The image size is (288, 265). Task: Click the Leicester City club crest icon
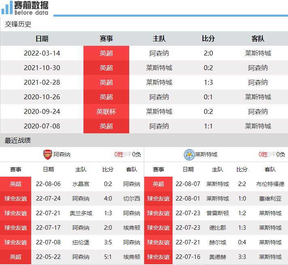pos(189,155)
